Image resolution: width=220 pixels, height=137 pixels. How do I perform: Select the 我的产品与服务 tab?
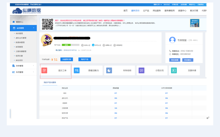[x=50, y=82]
